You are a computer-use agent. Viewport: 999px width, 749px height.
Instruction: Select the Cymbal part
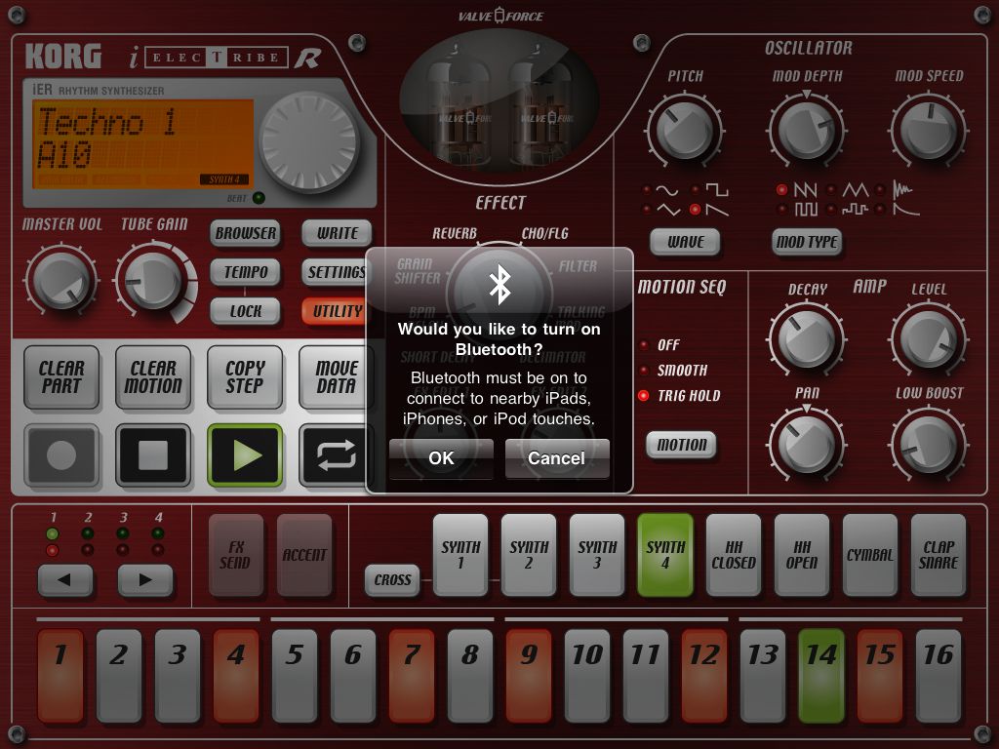click(x=870, y=555)
